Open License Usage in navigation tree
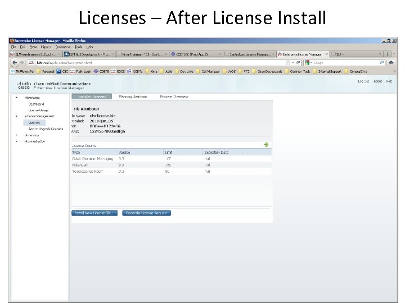 pyautogui.click(x=38, y=110)
